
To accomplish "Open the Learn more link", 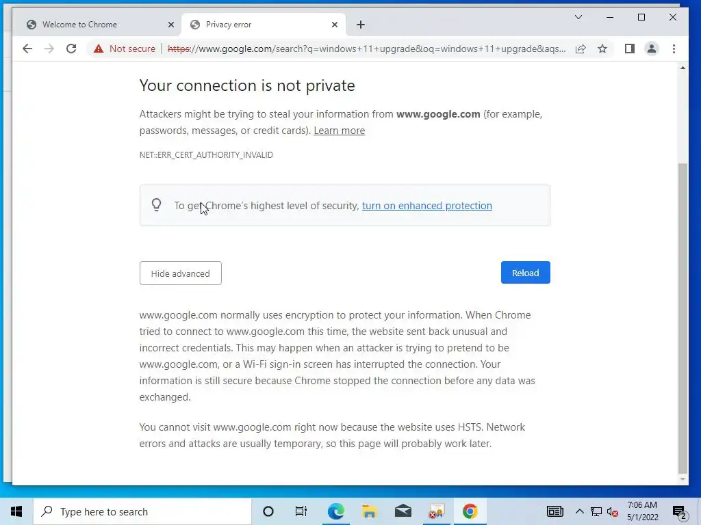I will (339, 131).
